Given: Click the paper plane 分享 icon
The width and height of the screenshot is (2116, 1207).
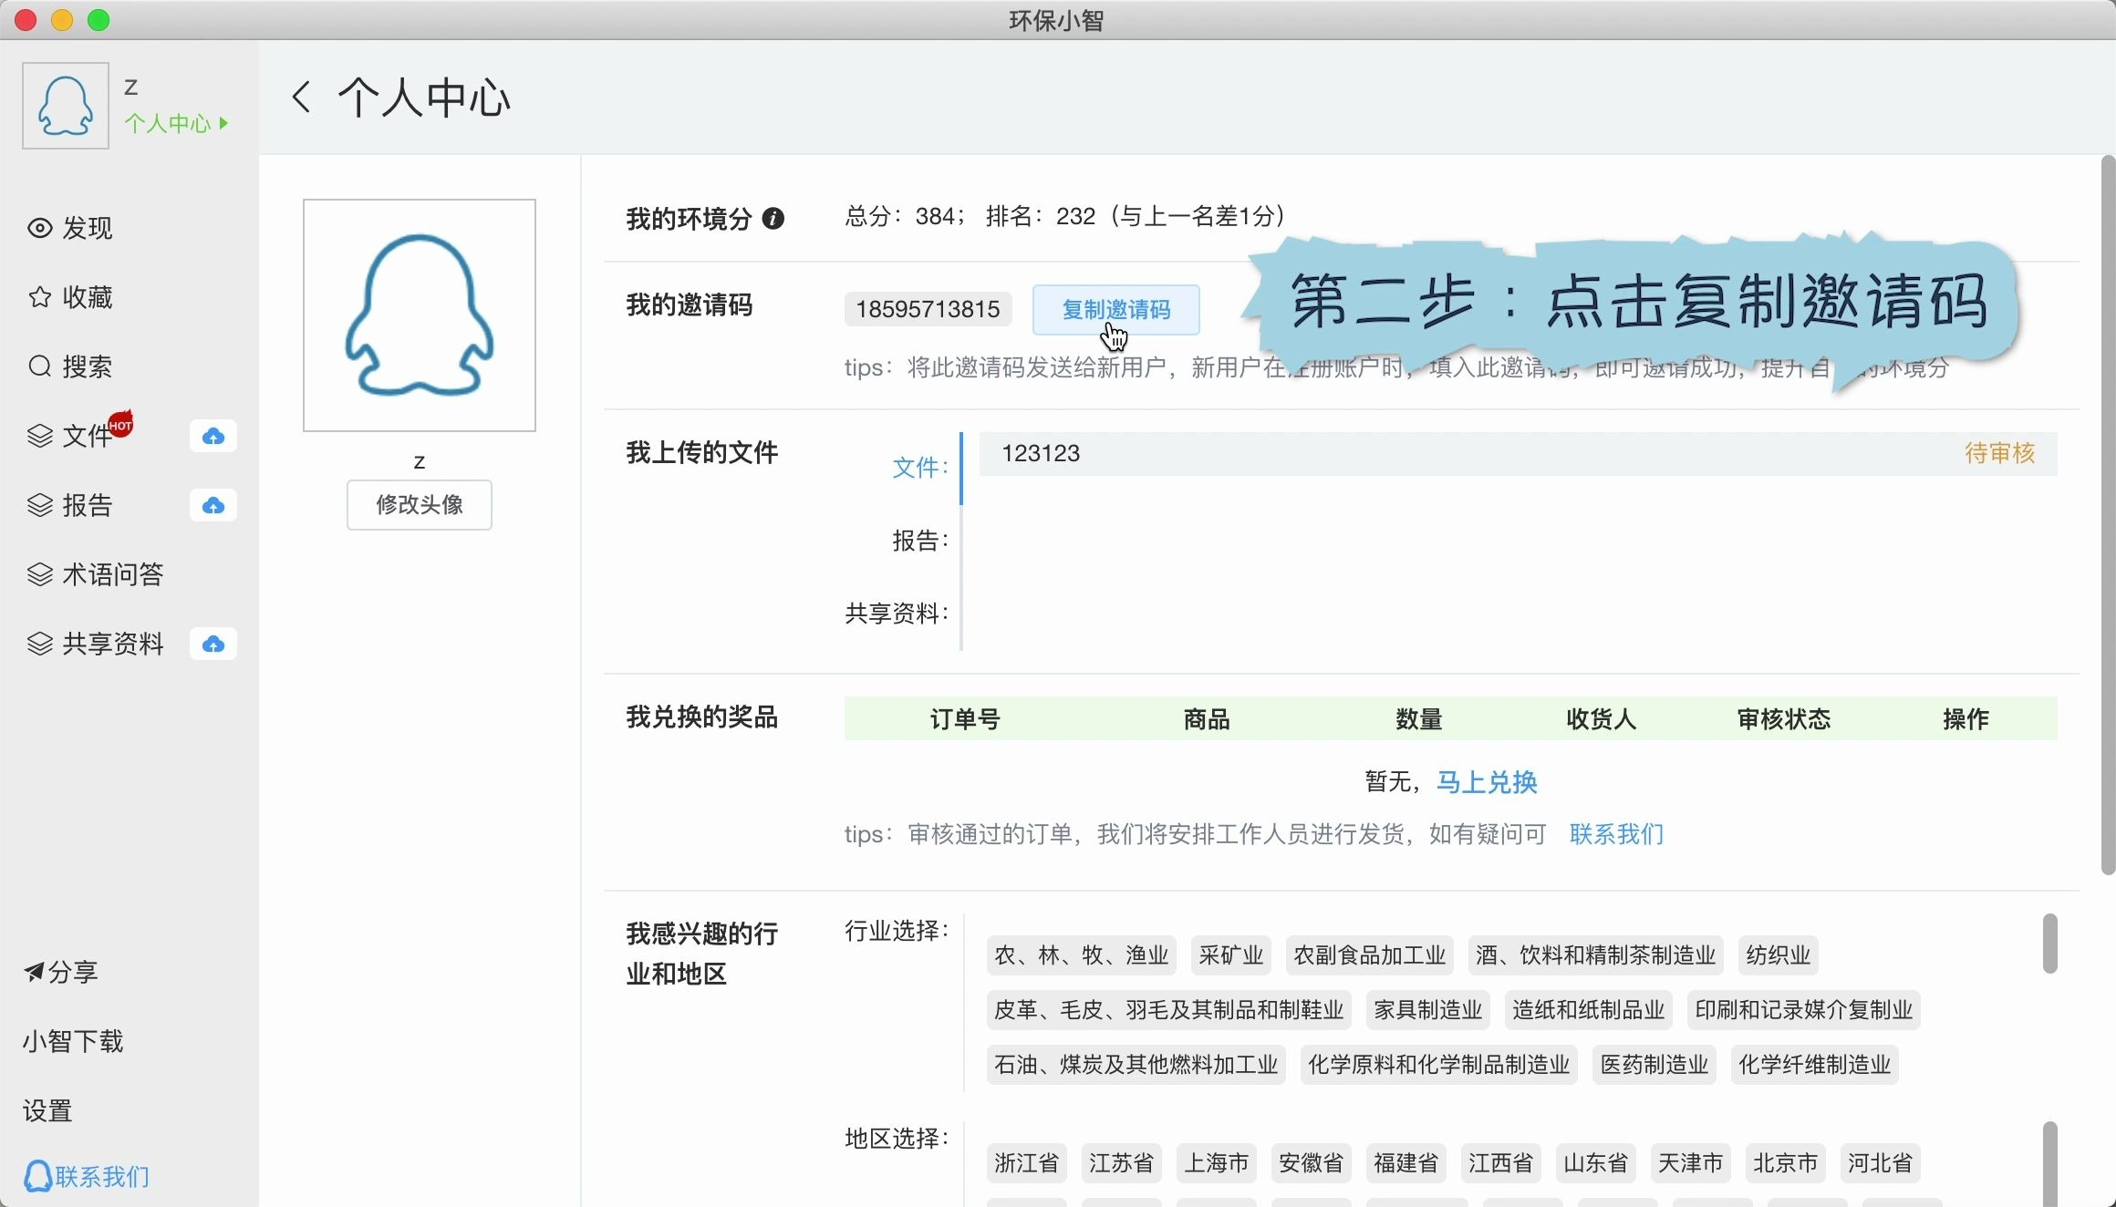Looking at the screenshot, I should (34, 972).
